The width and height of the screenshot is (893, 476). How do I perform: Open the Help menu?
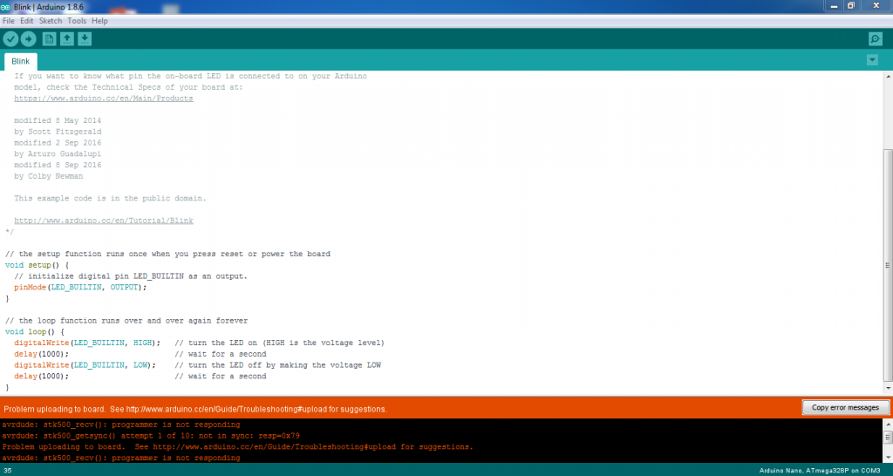tap(99, 21)
